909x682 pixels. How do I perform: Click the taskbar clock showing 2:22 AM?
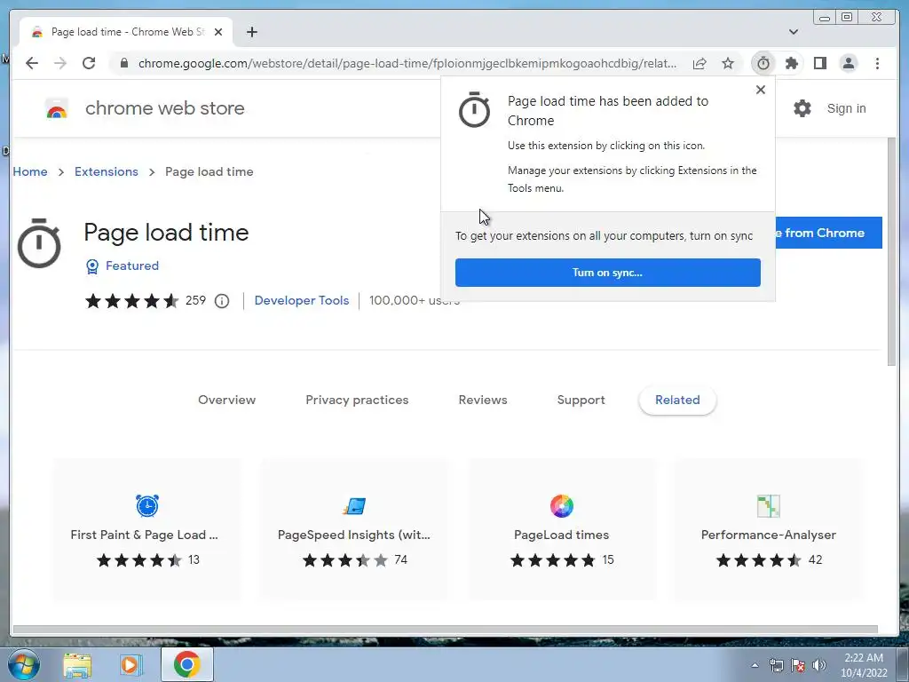pos(864,665)
